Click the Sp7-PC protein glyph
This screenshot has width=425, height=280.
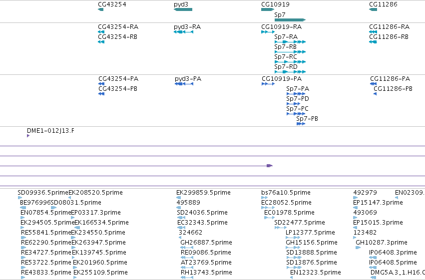(x=296, y=114)
